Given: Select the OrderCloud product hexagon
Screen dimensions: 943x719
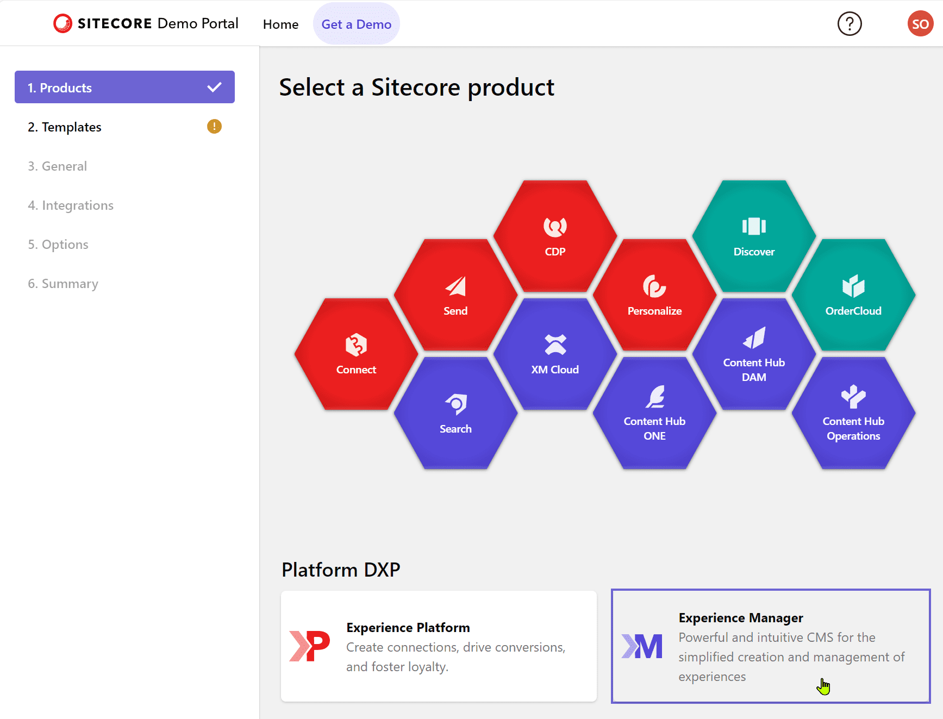Looking at the screenshot, I should click(853, 296).
